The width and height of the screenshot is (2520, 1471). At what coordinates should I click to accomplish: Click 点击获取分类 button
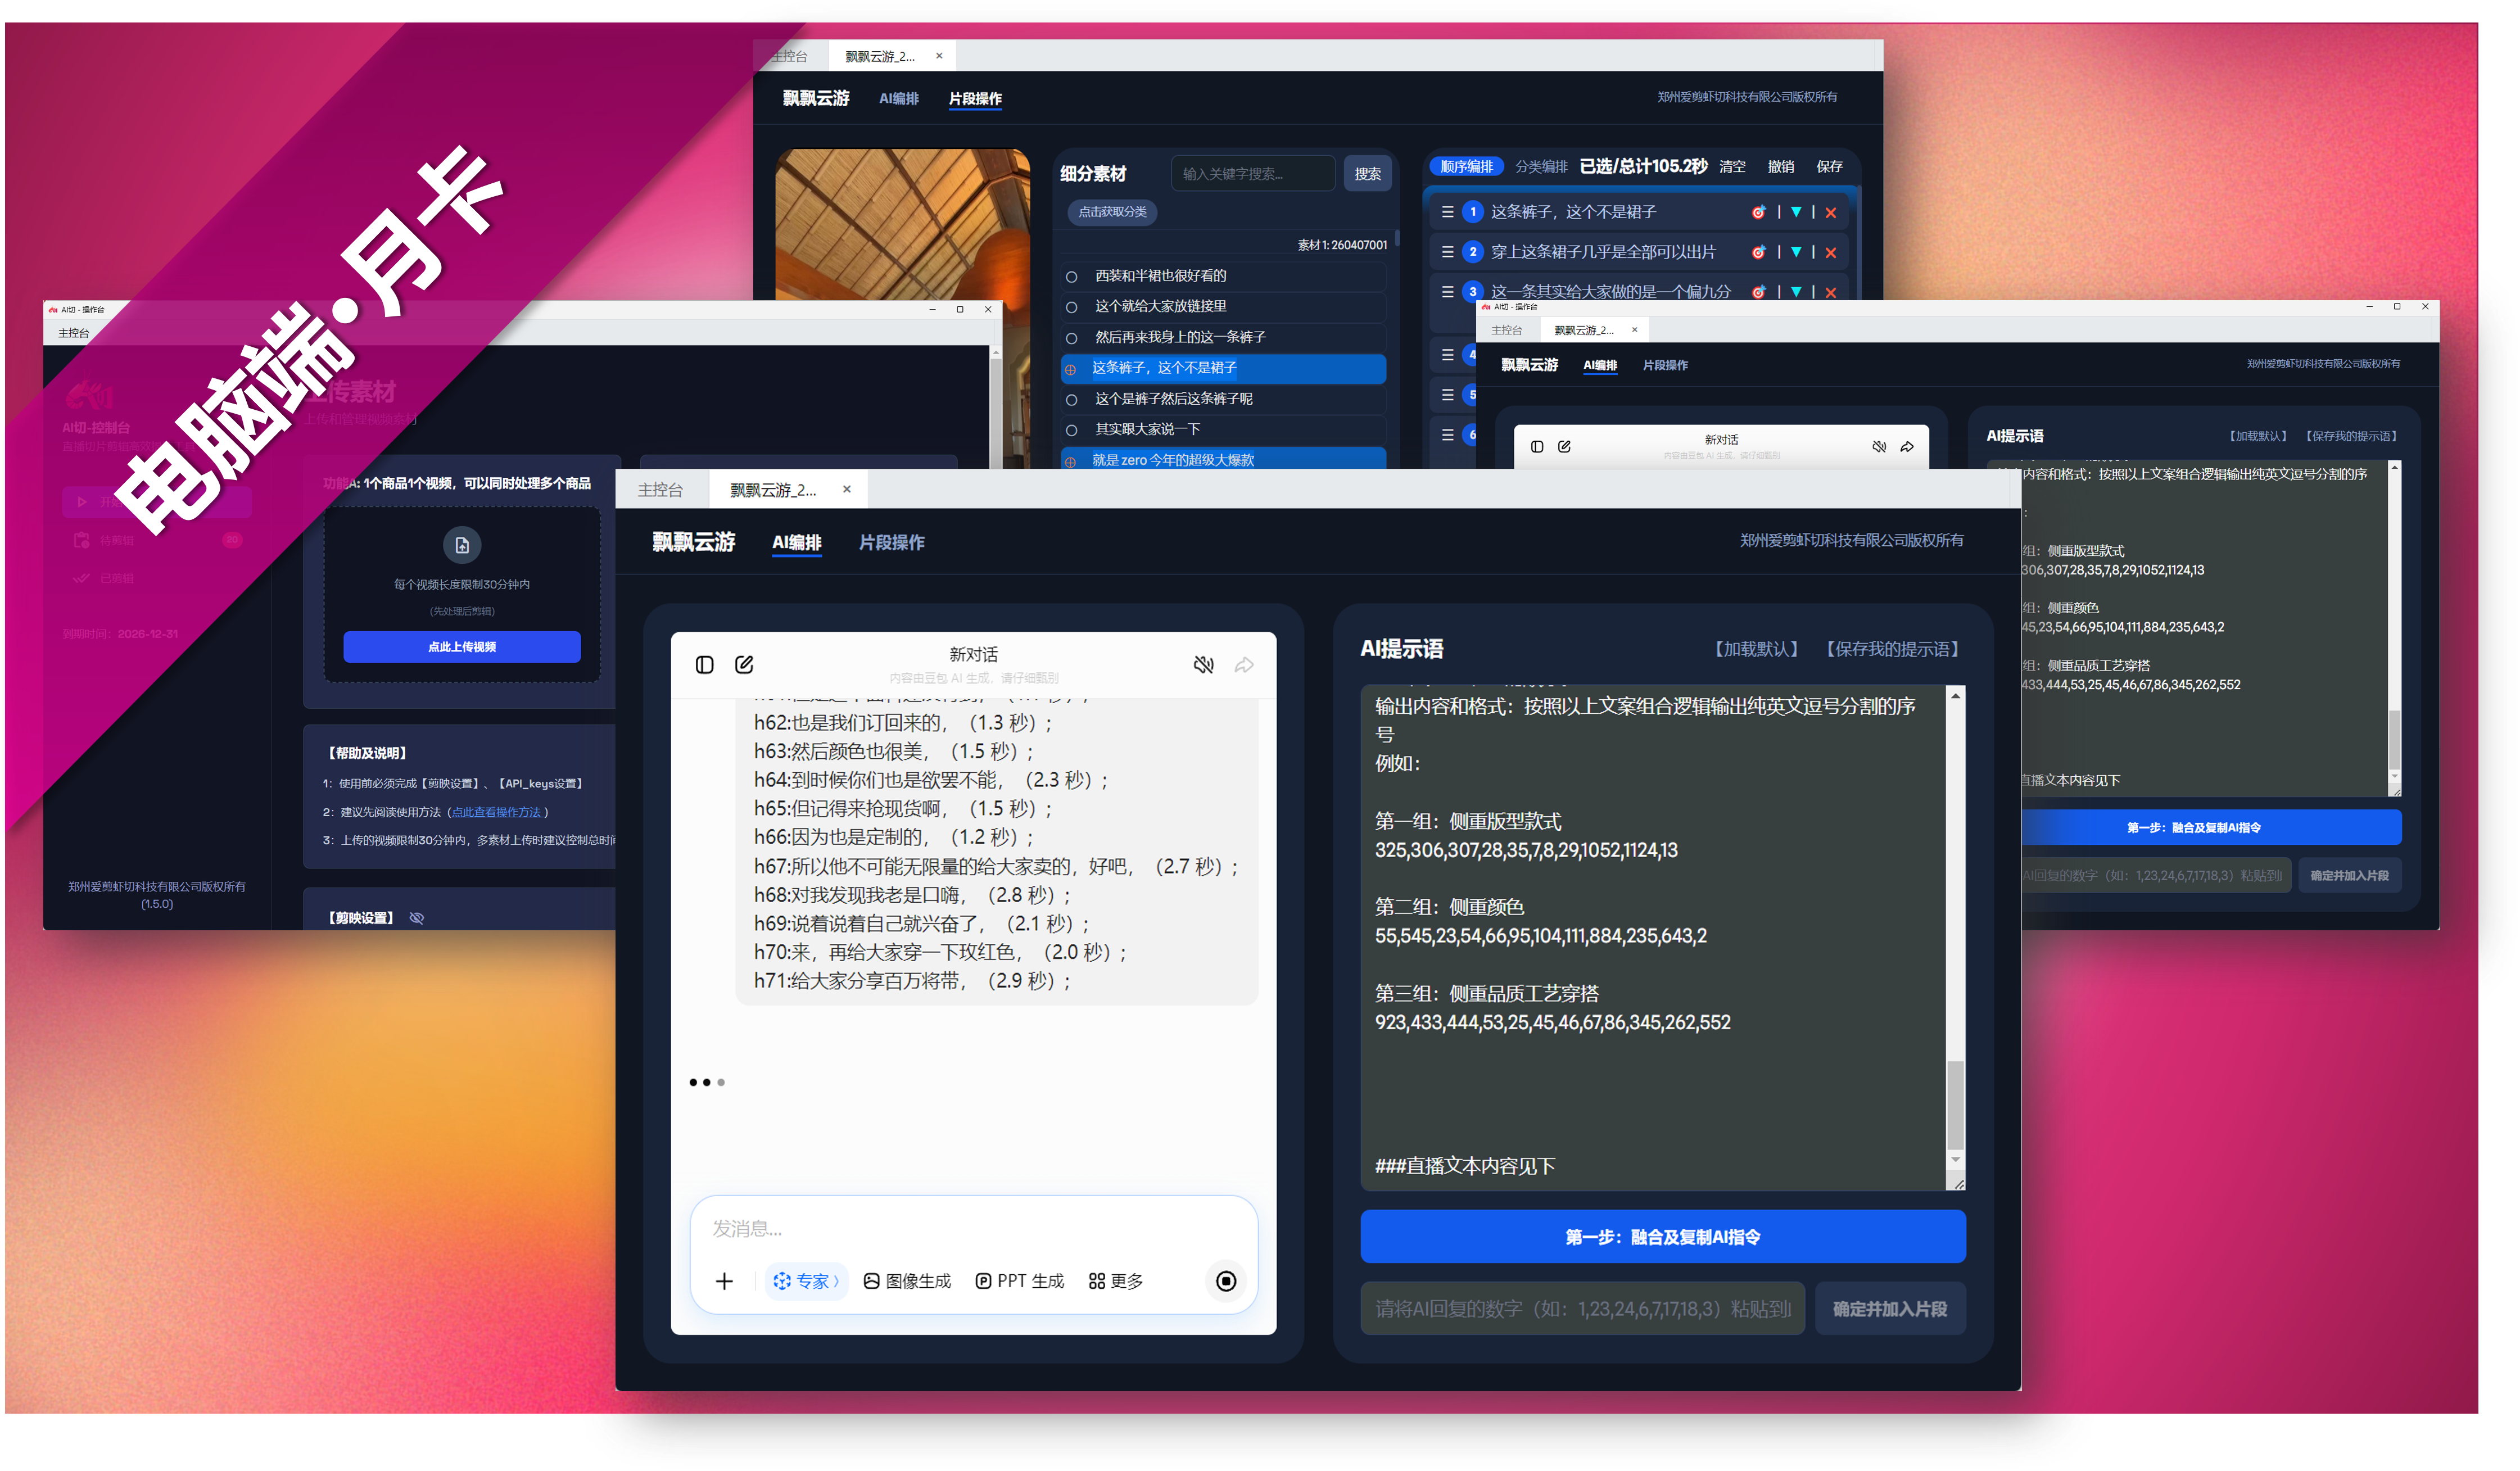click(1112, 212)
